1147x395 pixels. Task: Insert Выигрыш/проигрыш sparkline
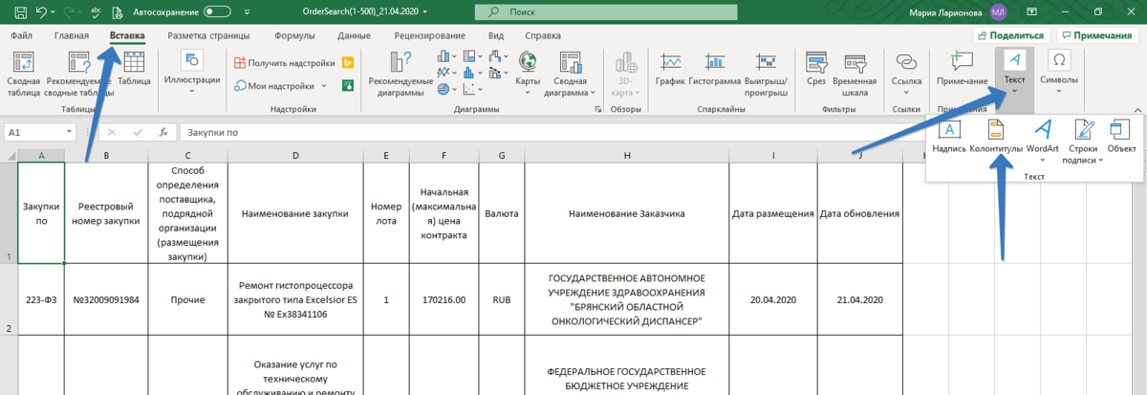click(x=766, y=74)
